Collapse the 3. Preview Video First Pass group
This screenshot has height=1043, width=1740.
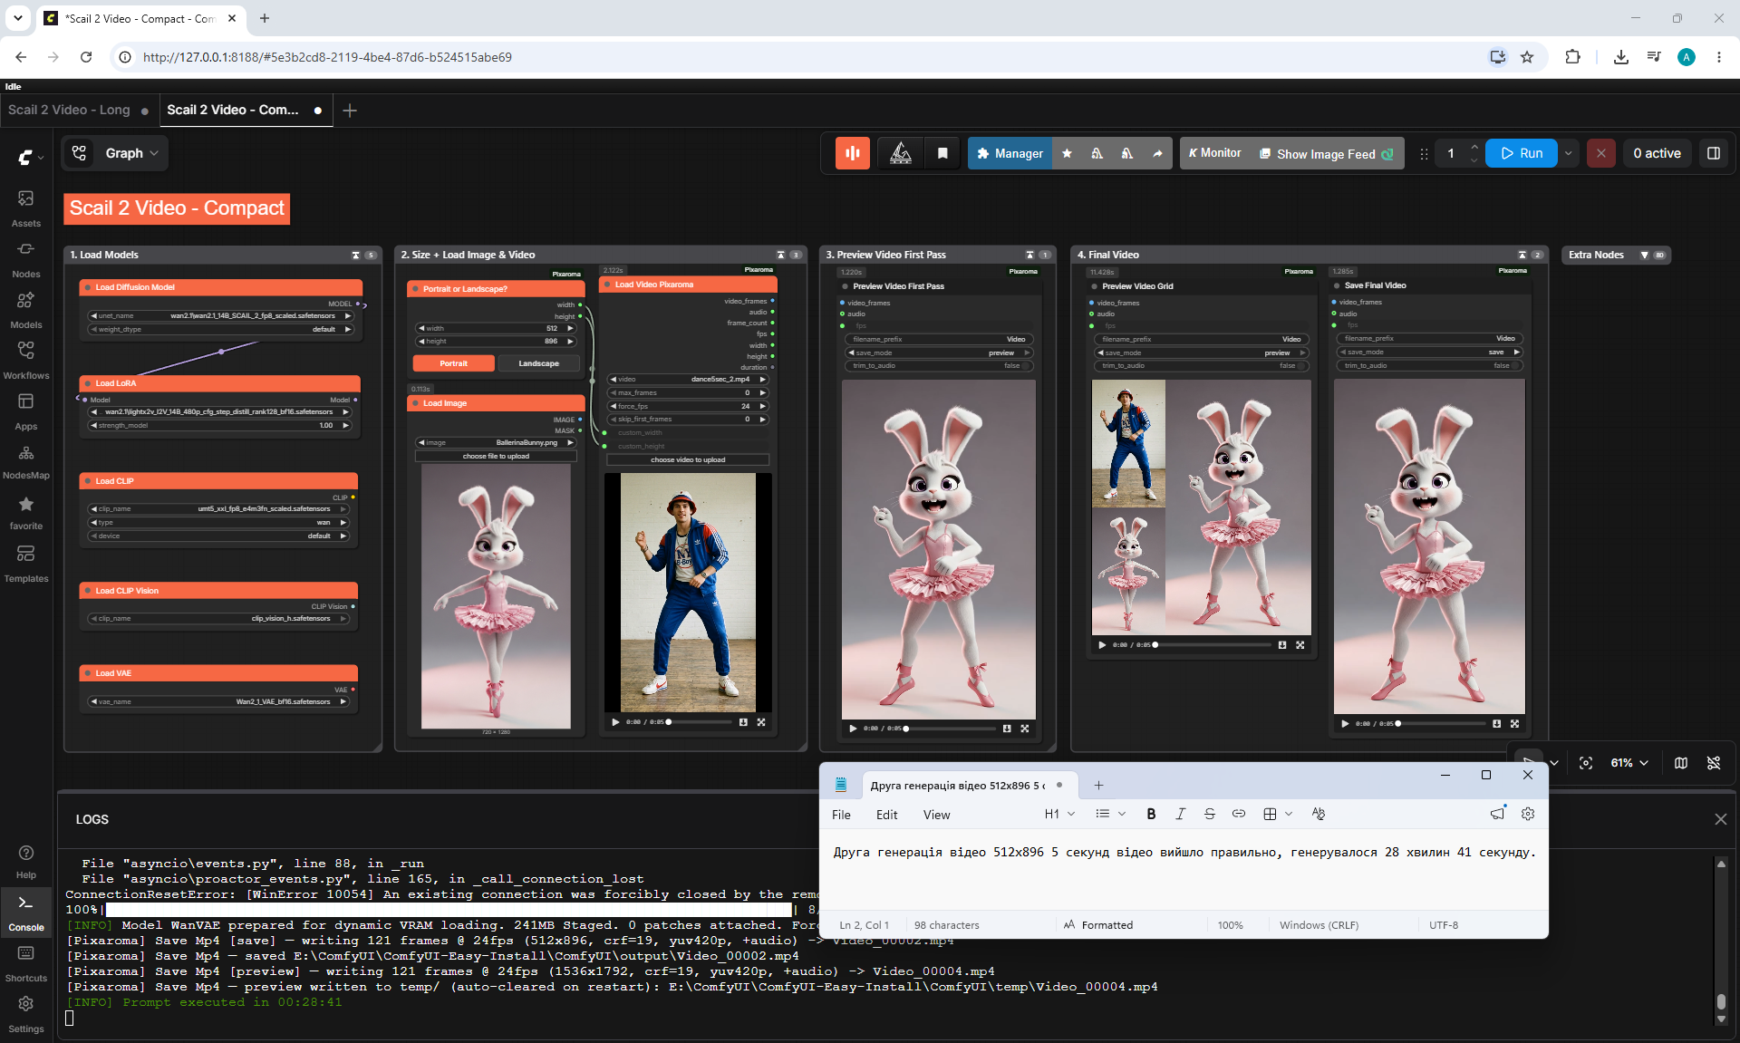coord(1029,256)
